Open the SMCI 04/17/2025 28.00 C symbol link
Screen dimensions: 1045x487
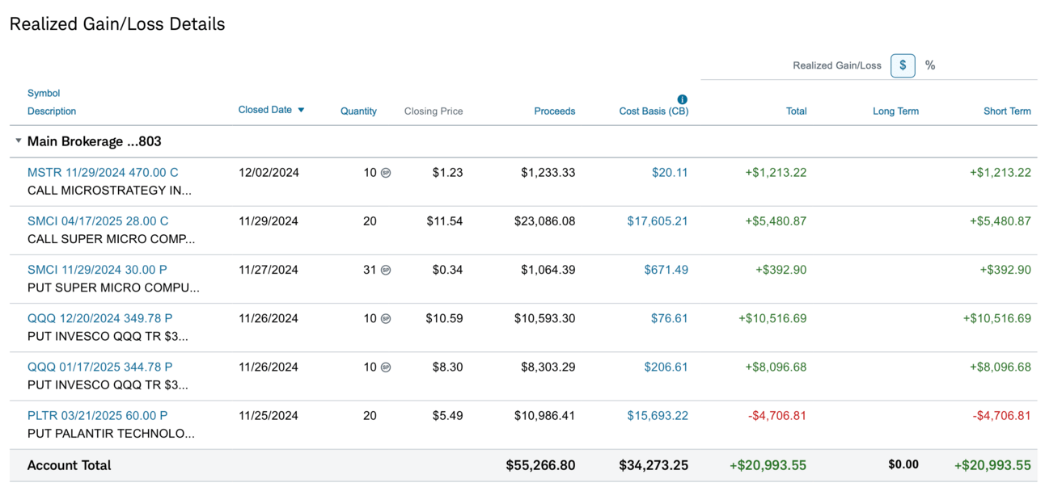pos(98,220)
